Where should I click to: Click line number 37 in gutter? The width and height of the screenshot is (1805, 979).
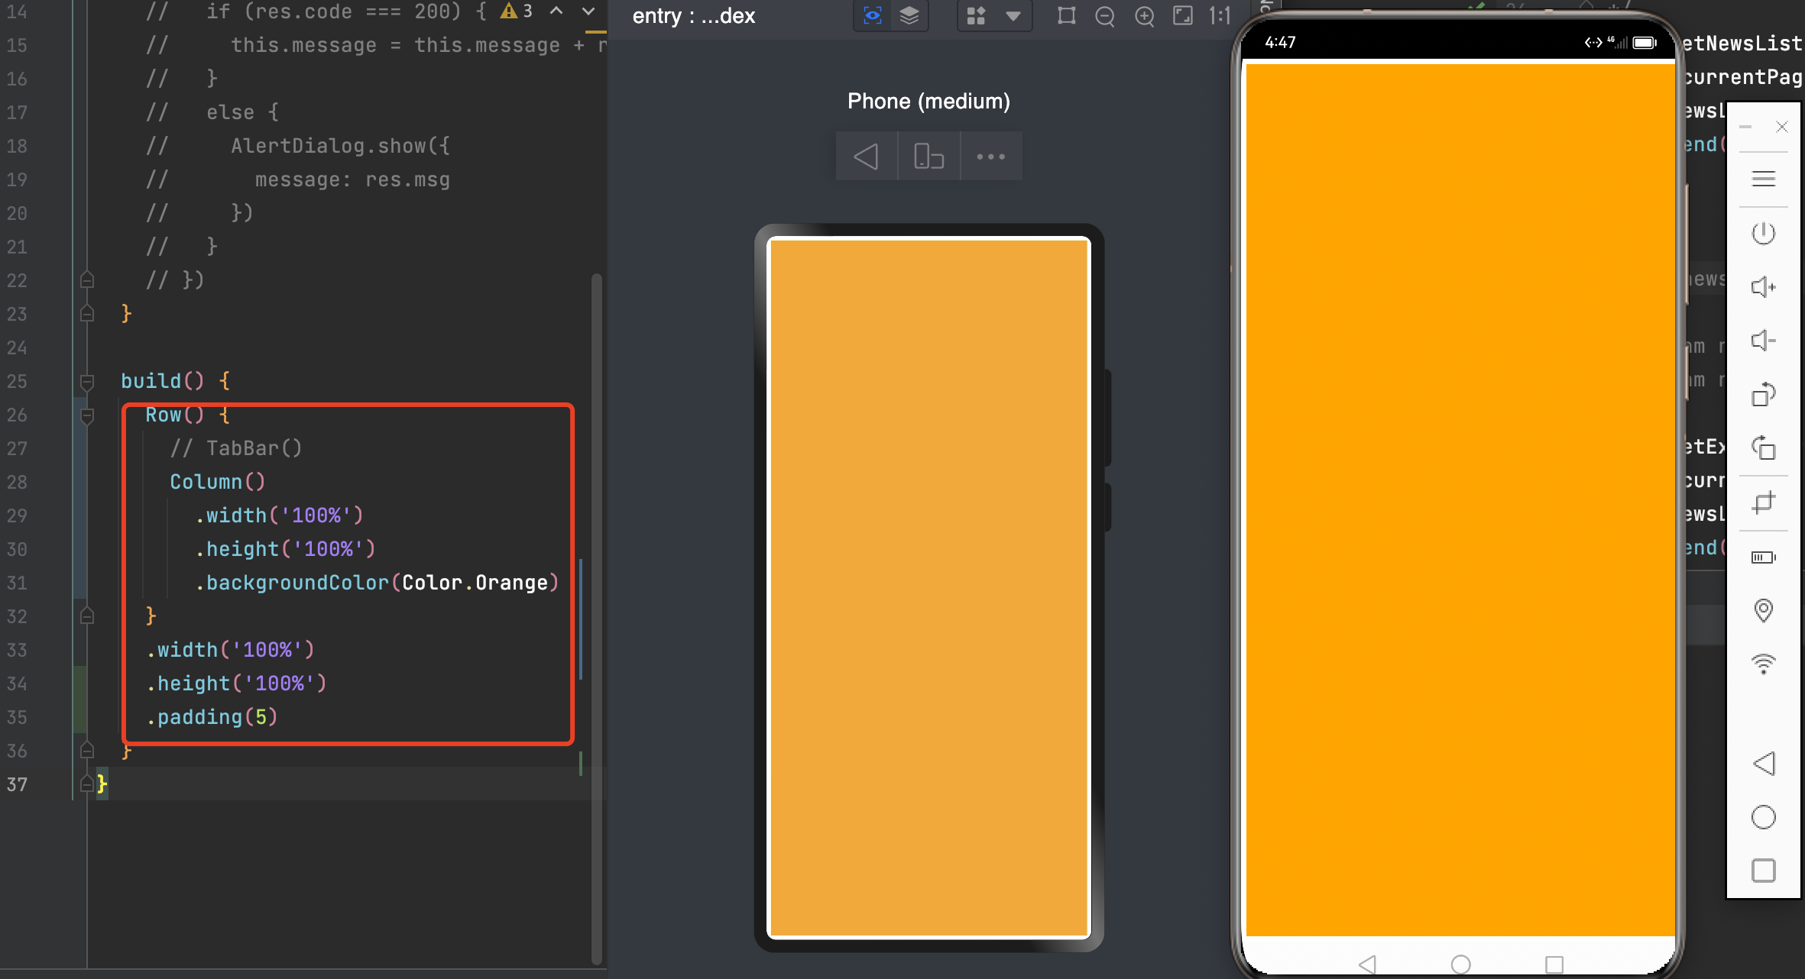pyautogui.click(x=17, y=784)
